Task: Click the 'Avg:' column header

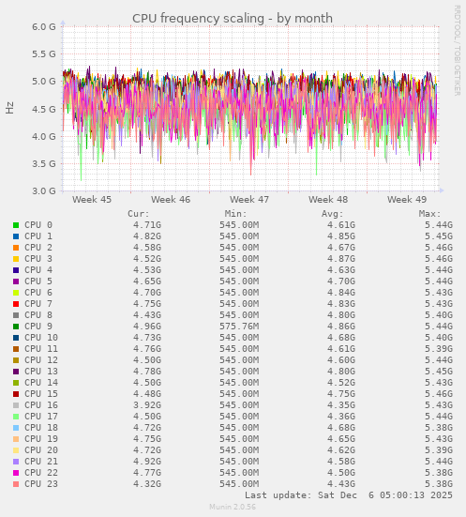Action: pos(333,214)
